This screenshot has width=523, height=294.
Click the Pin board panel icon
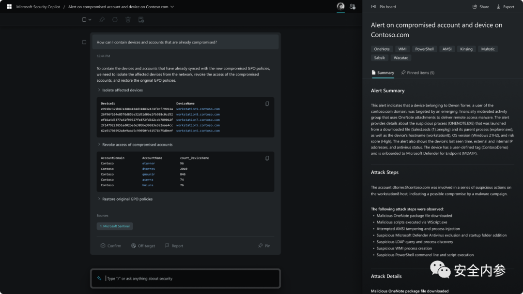(x=373, y=7)
